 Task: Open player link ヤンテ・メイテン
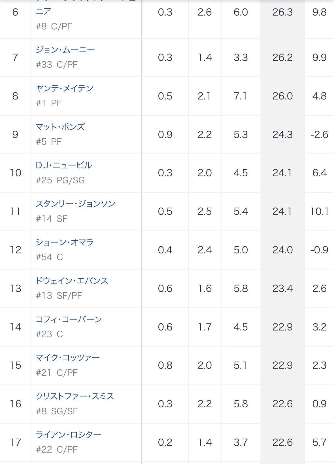click(64, 88)
